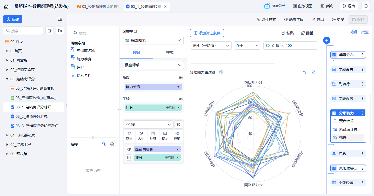Close the 03_1_经销商评分 tab
The image size is (374, 196).
click(165, 6)
